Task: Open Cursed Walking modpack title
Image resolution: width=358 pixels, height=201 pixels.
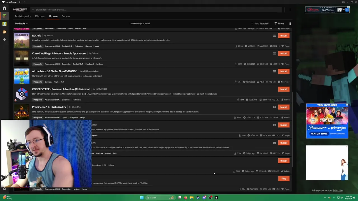Action: [59, 53]
